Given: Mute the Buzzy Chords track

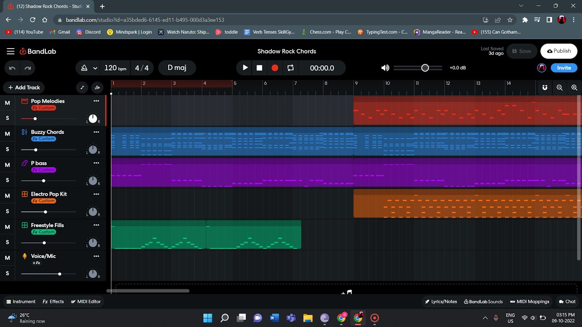Looking at the screenshot, I should coord(7,134).
